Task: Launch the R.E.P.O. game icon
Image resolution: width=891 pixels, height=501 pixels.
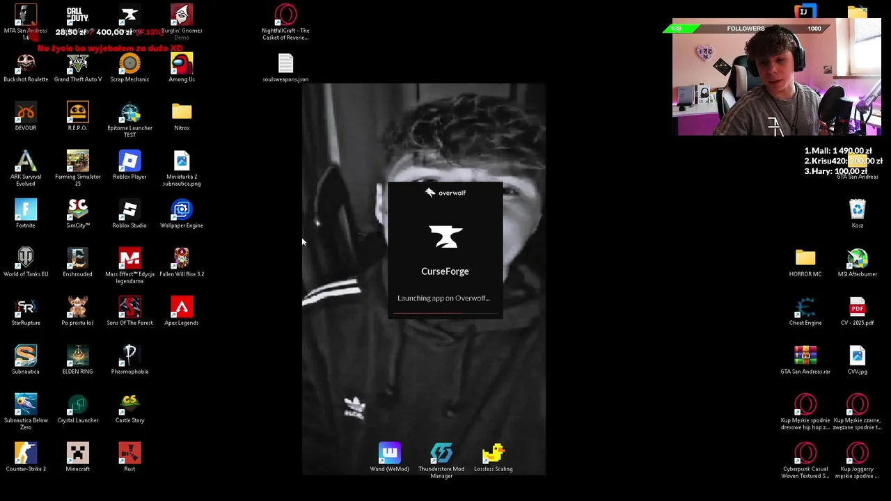Action: coord(77,116)
